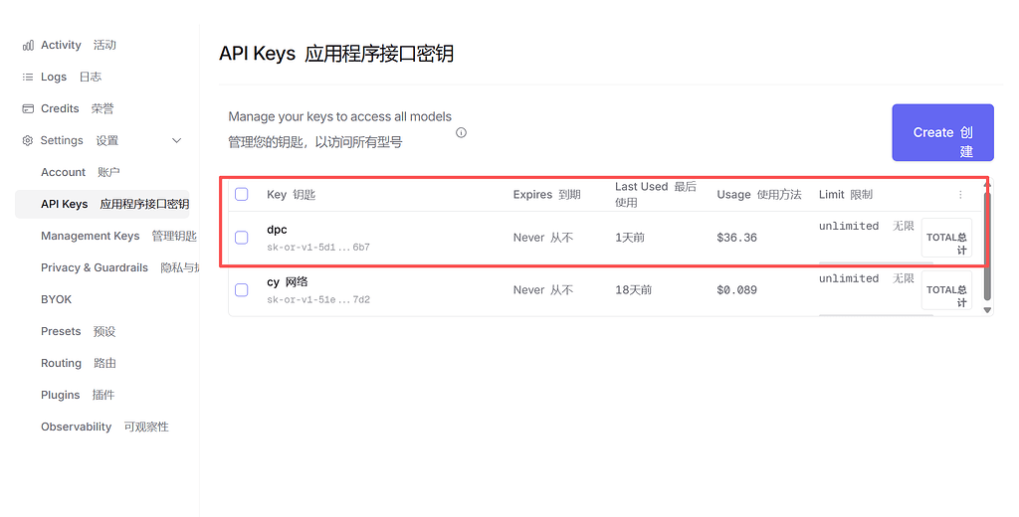Open the Management Keys menu item
Screen dimensions: 1019x517
119,236
